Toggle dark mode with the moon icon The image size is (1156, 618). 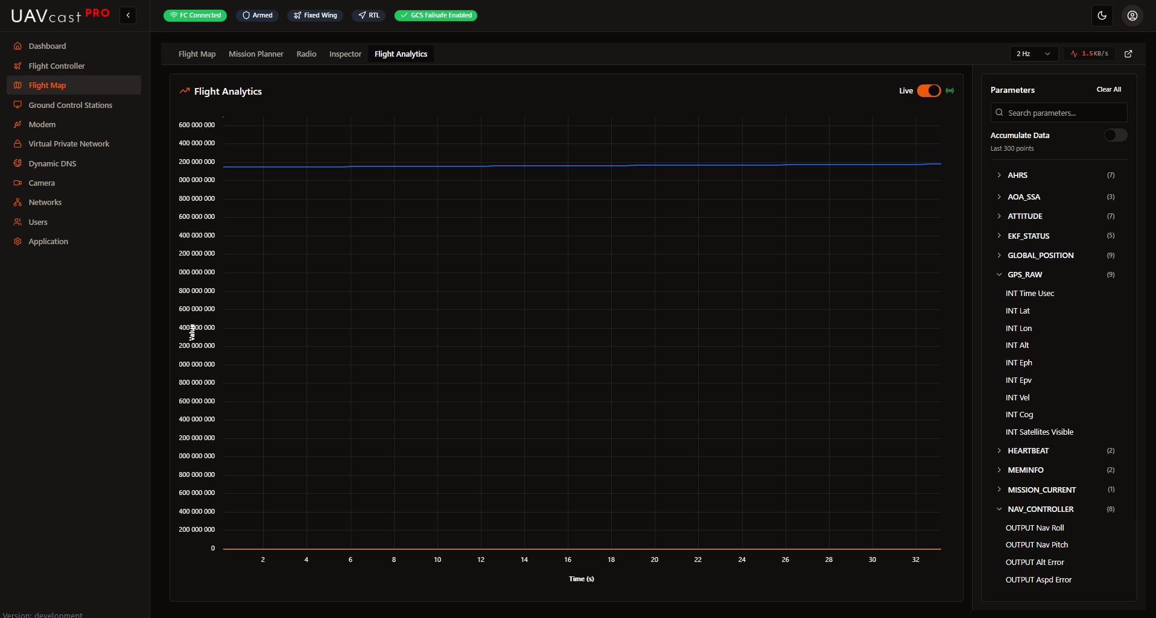pos(1102,15)
